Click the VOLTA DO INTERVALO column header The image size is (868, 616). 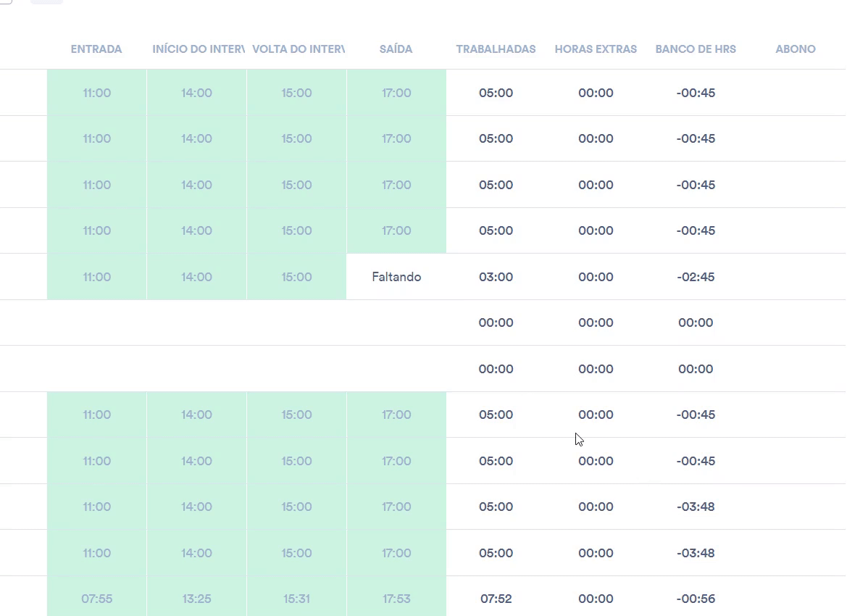coord(297,49)
